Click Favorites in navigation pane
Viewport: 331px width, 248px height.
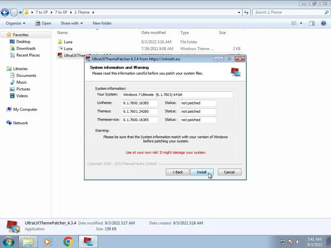(21, 35)
